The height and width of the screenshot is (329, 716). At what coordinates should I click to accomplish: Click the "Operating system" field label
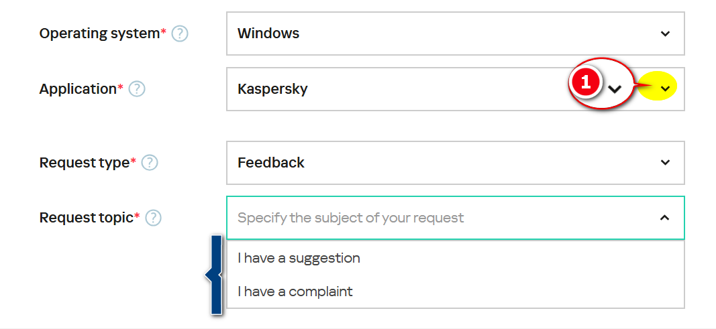99,34
